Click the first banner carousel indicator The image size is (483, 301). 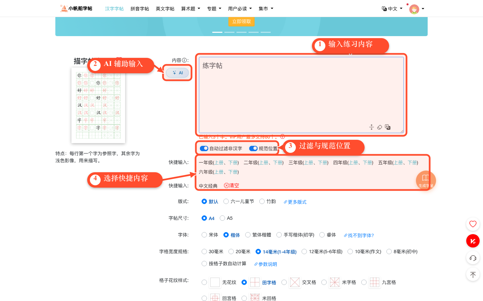click(x=217, y=32)
